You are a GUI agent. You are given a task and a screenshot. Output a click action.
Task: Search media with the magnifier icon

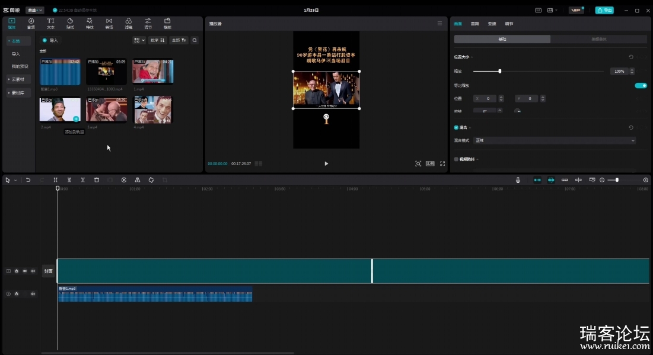195,40
